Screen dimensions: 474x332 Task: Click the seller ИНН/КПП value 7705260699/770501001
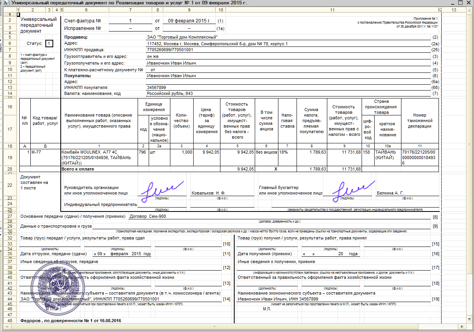click(x=170, y=50)
